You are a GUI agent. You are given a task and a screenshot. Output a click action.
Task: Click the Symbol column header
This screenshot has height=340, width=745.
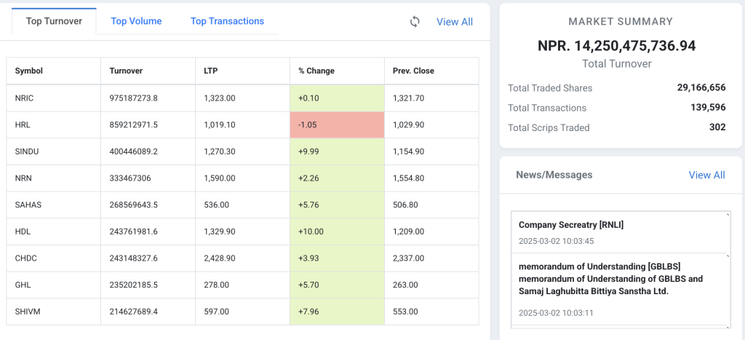tap(29, 71)
